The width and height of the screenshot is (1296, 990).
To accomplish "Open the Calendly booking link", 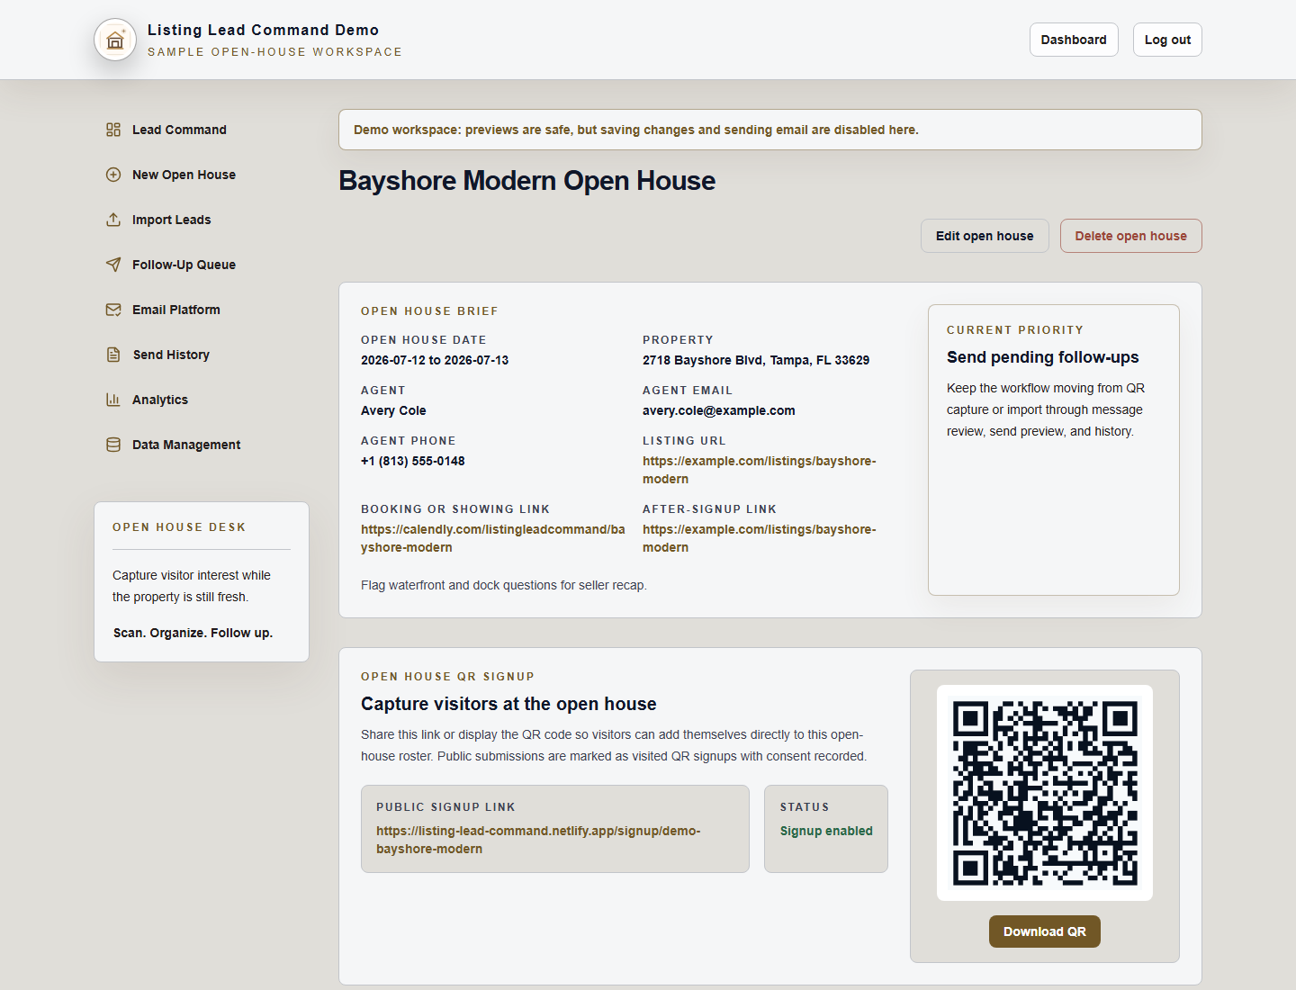I will coord(493,538).
